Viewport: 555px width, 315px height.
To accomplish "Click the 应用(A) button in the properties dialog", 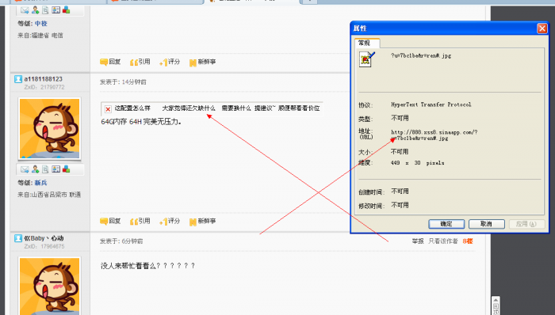I will (x=526, y=224).
